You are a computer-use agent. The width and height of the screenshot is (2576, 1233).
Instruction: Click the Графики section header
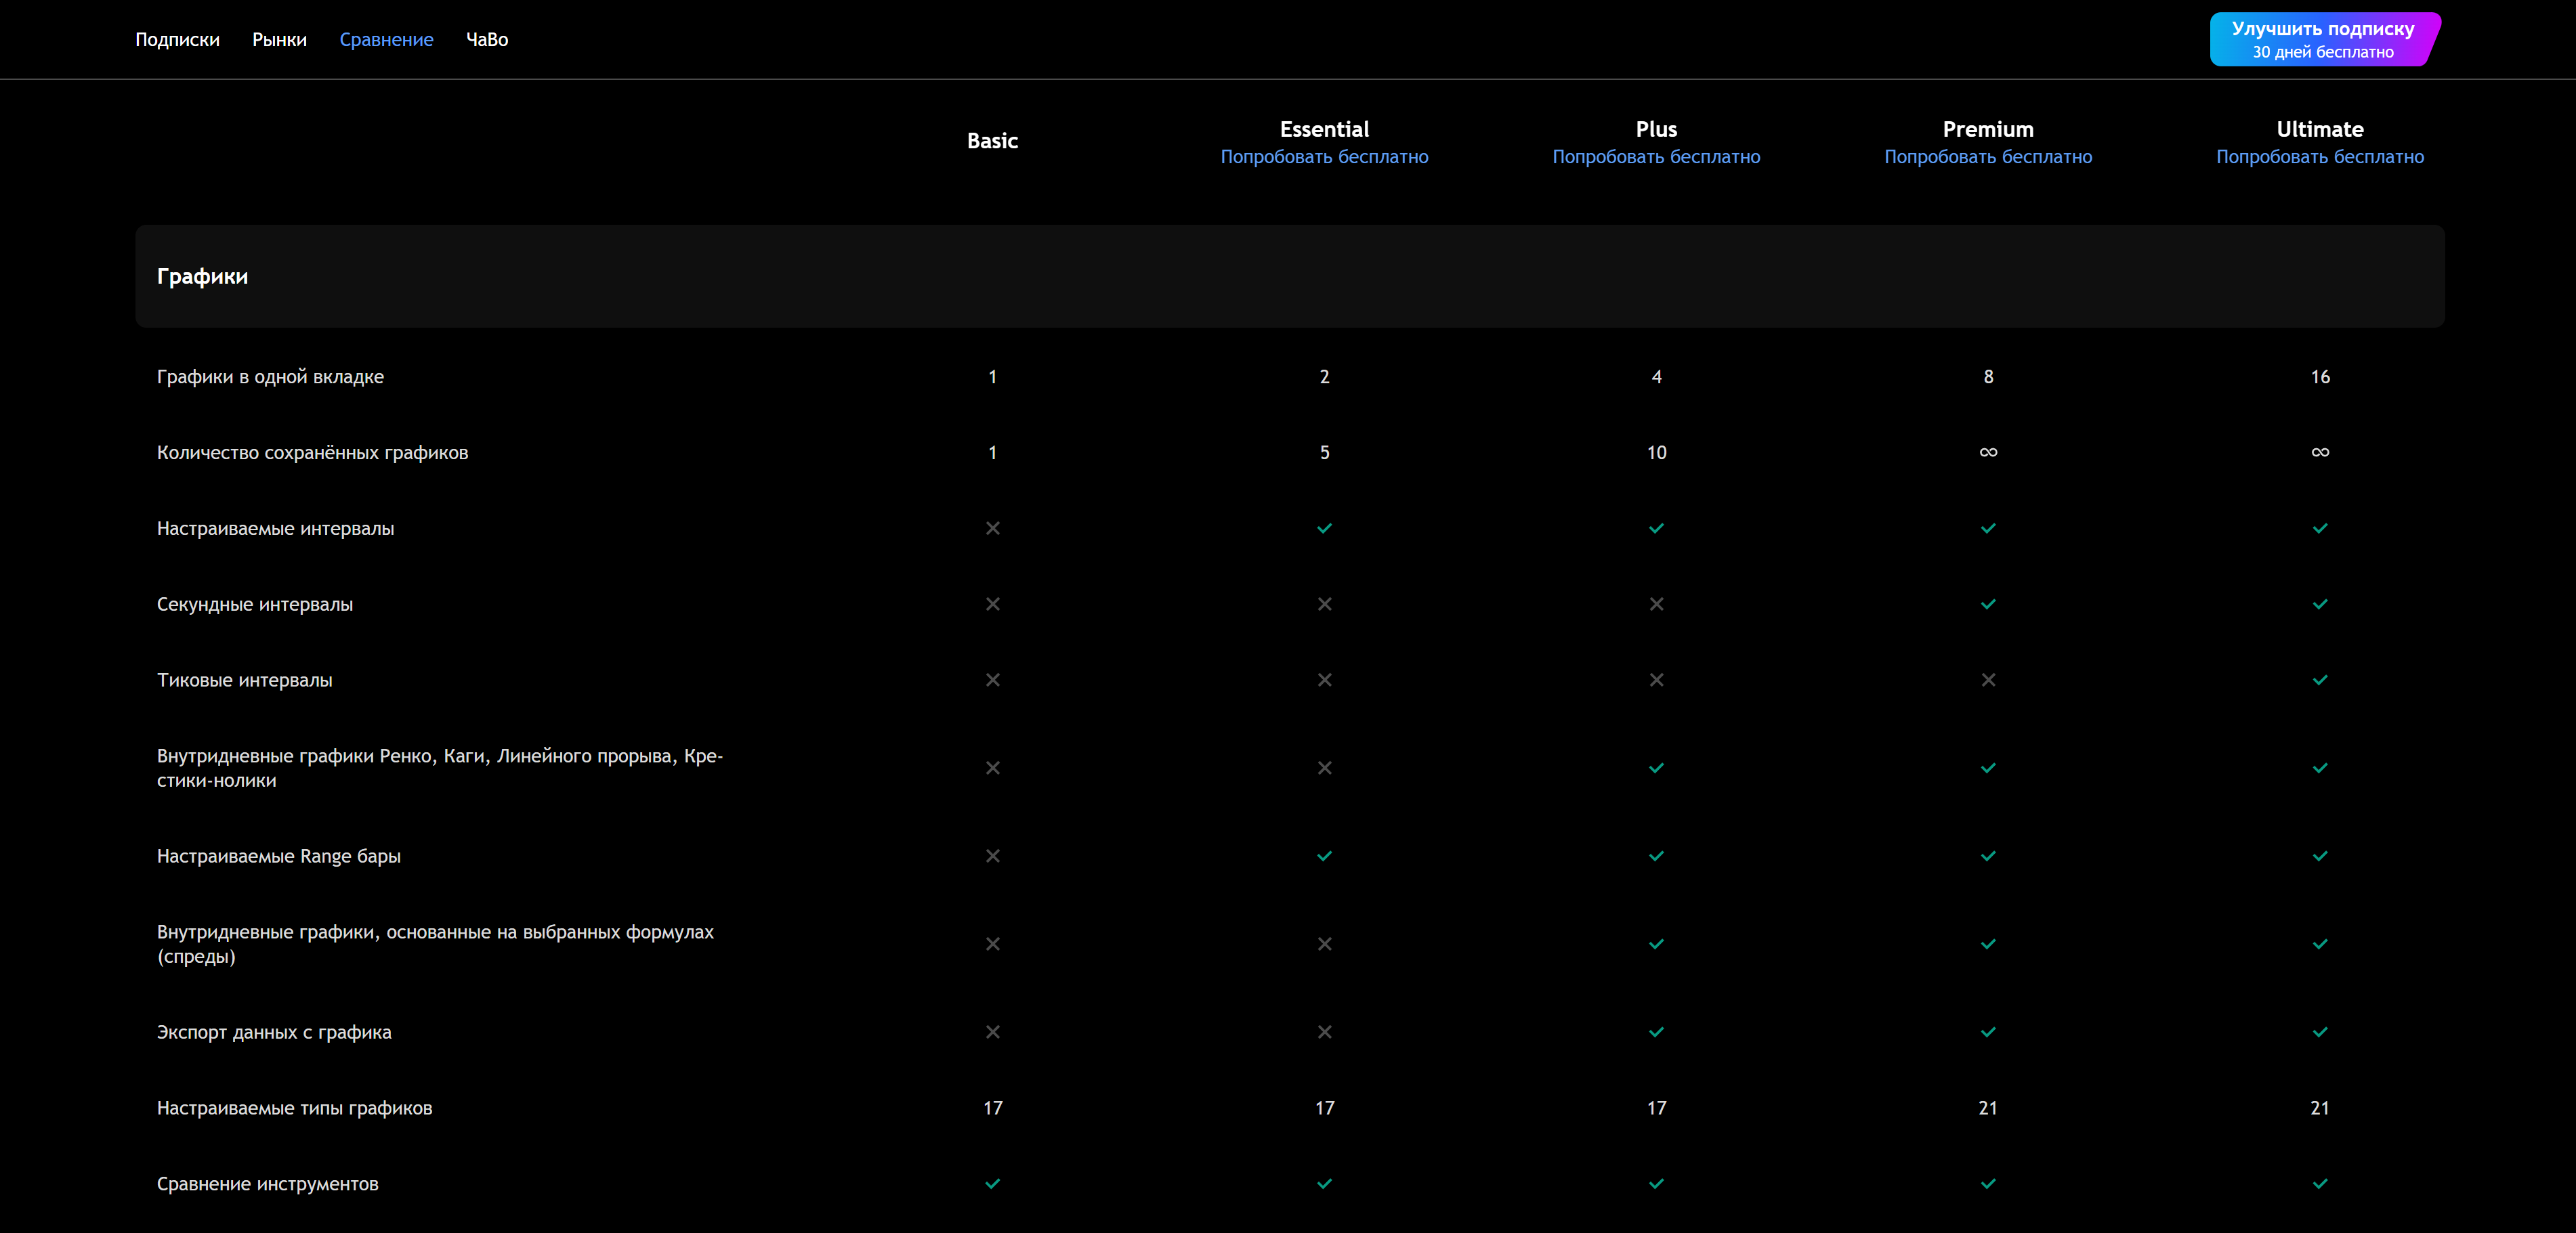(x=202, y=276)
